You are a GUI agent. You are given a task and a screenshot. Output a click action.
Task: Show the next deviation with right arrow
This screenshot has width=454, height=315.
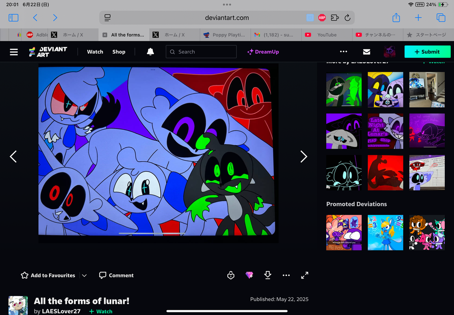pyautogui.click(x=304, y=156)
